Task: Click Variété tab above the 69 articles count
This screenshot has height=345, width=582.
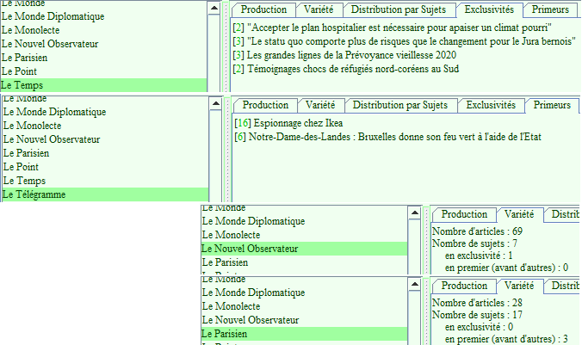Action: pos(518,214)
